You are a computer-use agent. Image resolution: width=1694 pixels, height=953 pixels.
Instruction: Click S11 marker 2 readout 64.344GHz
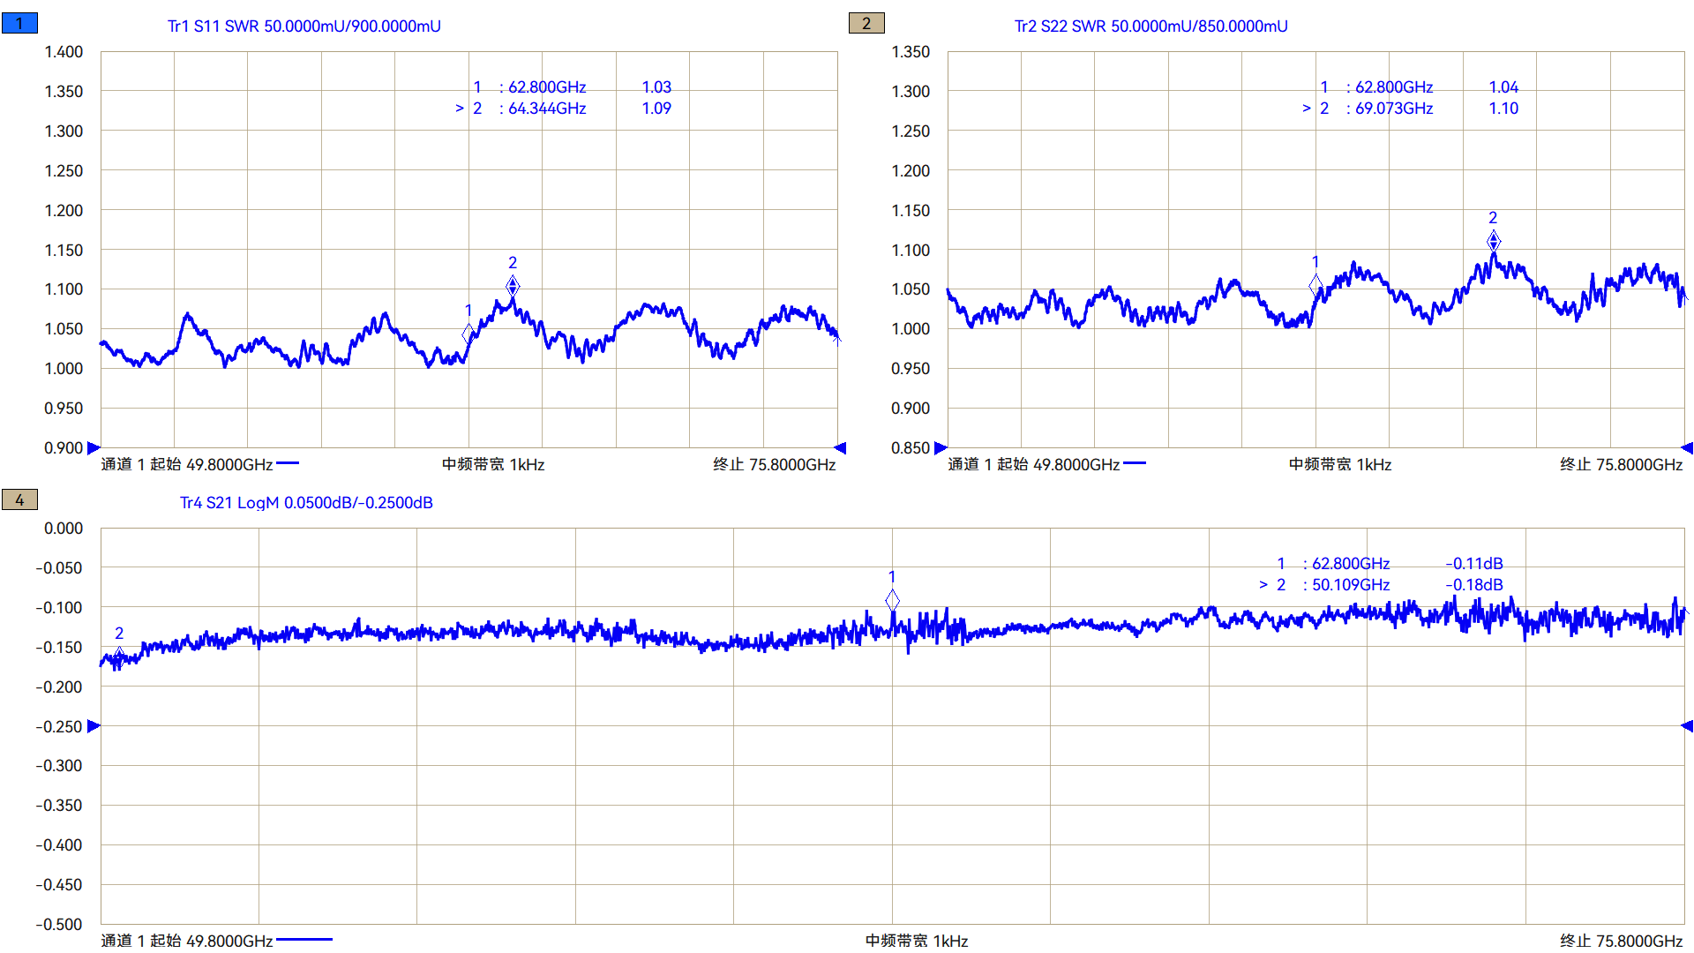[x=547, y=109]
